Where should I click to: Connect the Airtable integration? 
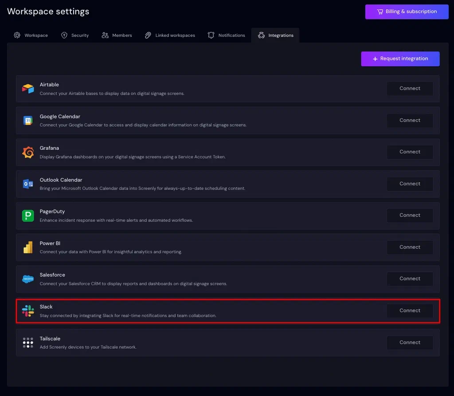pyautogui.click(x=410, y=89)
